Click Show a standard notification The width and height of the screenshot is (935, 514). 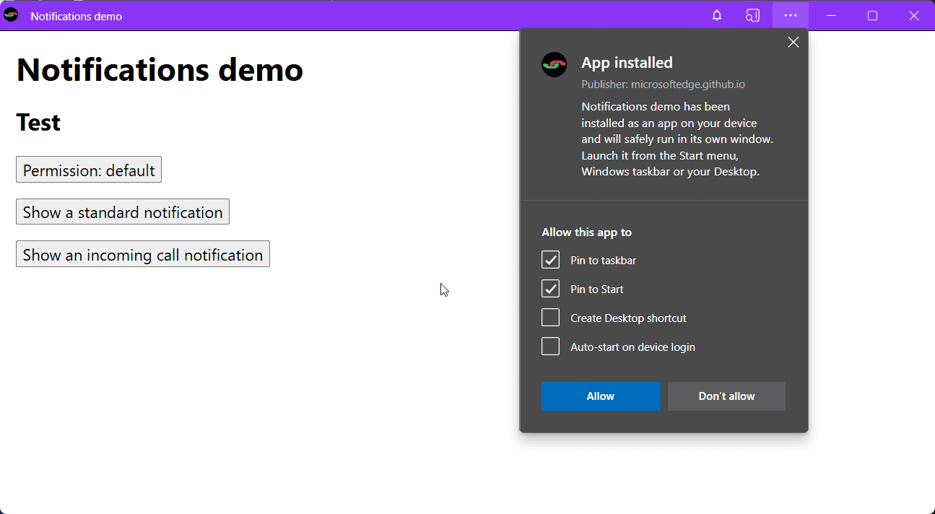[x=123, y=212]
